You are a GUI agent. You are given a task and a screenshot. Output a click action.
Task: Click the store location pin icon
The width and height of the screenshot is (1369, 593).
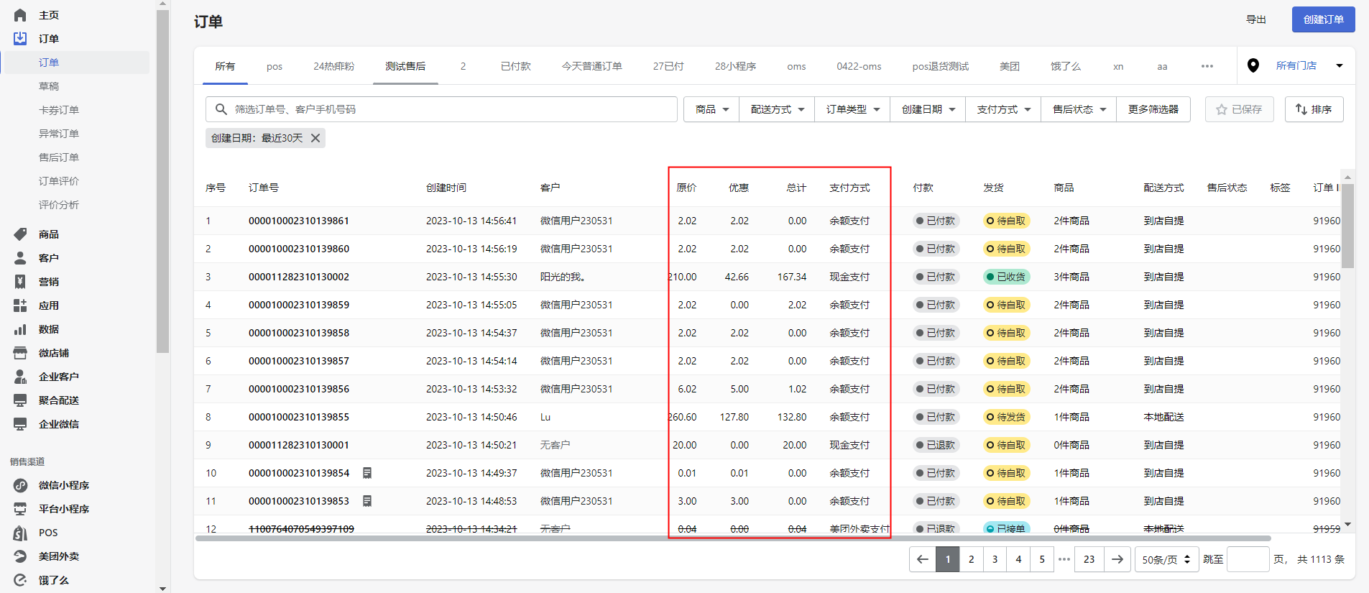[x=1253, y=65]
